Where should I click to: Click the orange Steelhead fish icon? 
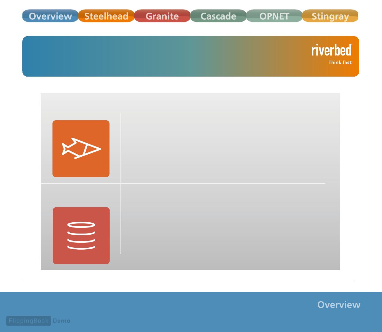click(81, 149)
